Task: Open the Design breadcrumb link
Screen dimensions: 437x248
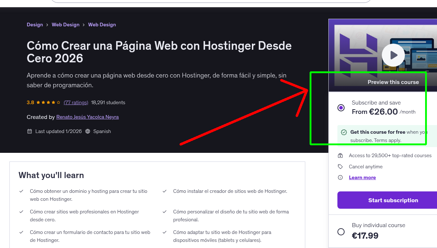Action: [x=35, y=25]
